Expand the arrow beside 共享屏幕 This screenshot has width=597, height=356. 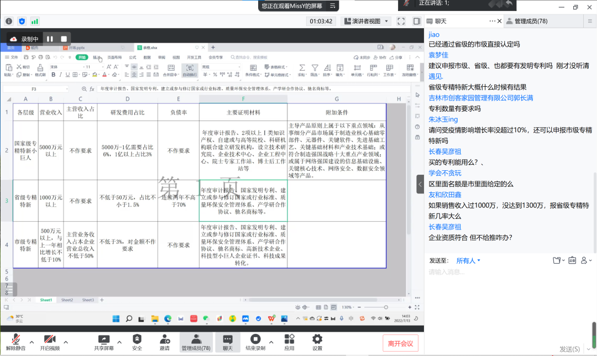pos(119,342)
